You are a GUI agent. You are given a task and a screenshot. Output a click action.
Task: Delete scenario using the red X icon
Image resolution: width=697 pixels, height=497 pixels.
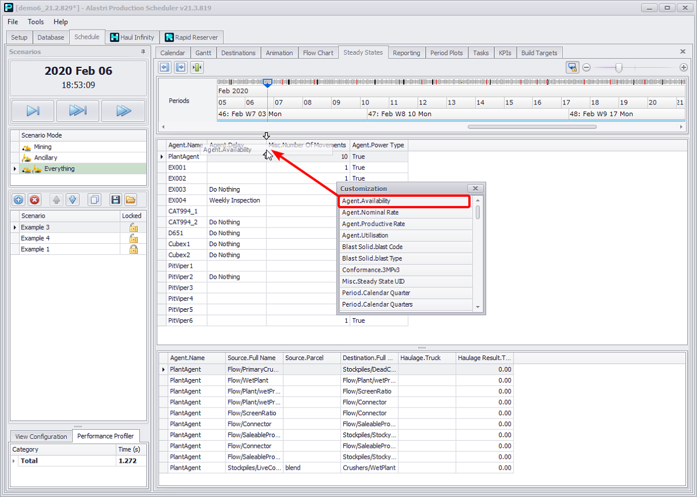click(x=35, y=200)
